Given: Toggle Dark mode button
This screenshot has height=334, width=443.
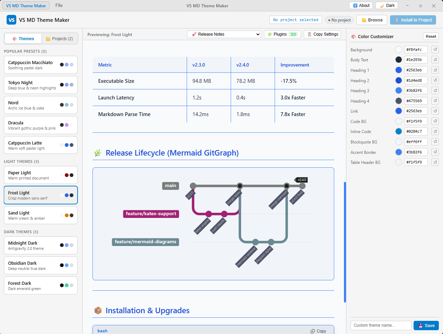Looking at the screenshot, I should (387, 6).
